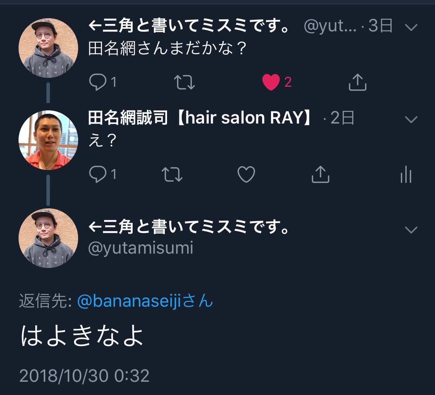Click the 2018/10/30 0:32 timestamp
The image size is (435, 395).
pyautogui.click(x=84, y=376)
